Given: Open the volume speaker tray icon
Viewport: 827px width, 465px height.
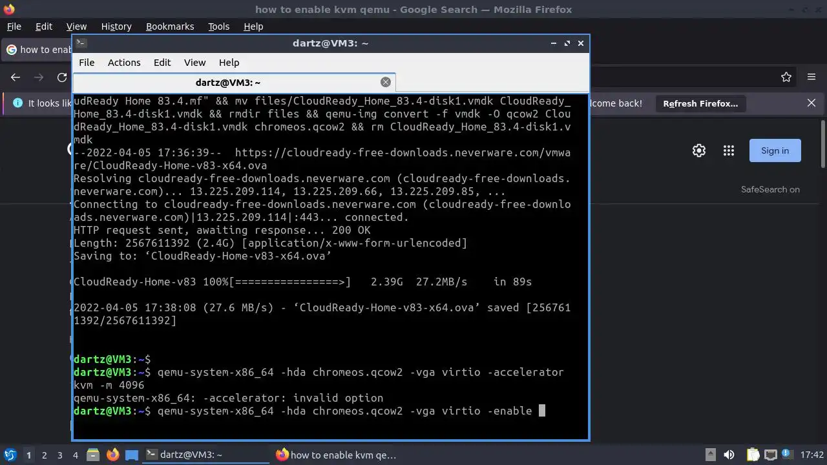Looking at the screenshot, I should 729,455.
